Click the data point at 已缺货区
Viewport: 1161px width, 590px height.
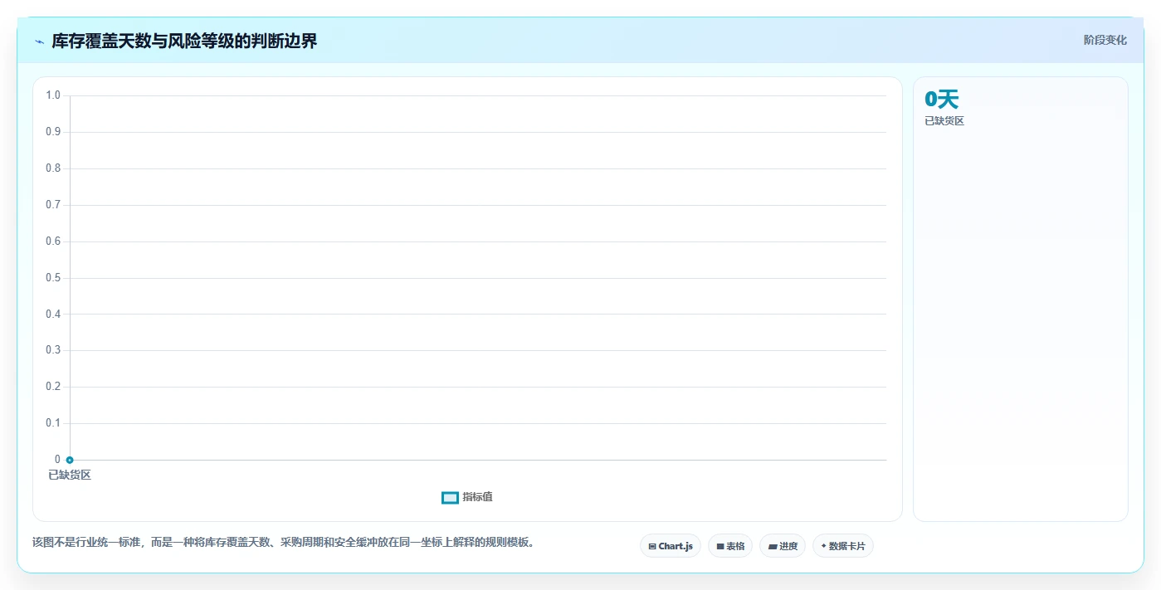click(x=70, y=460)
